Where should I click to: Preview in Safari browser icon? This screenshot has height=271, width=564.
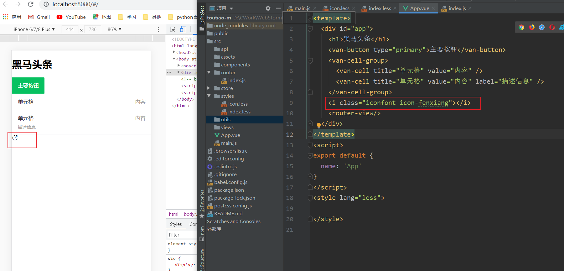coord(542,27)
